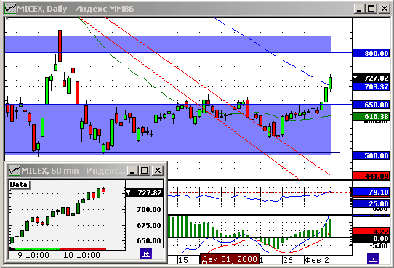
Task: Click the 10 10:00 time label in 60 min chart
Action: tap(81, 255)
